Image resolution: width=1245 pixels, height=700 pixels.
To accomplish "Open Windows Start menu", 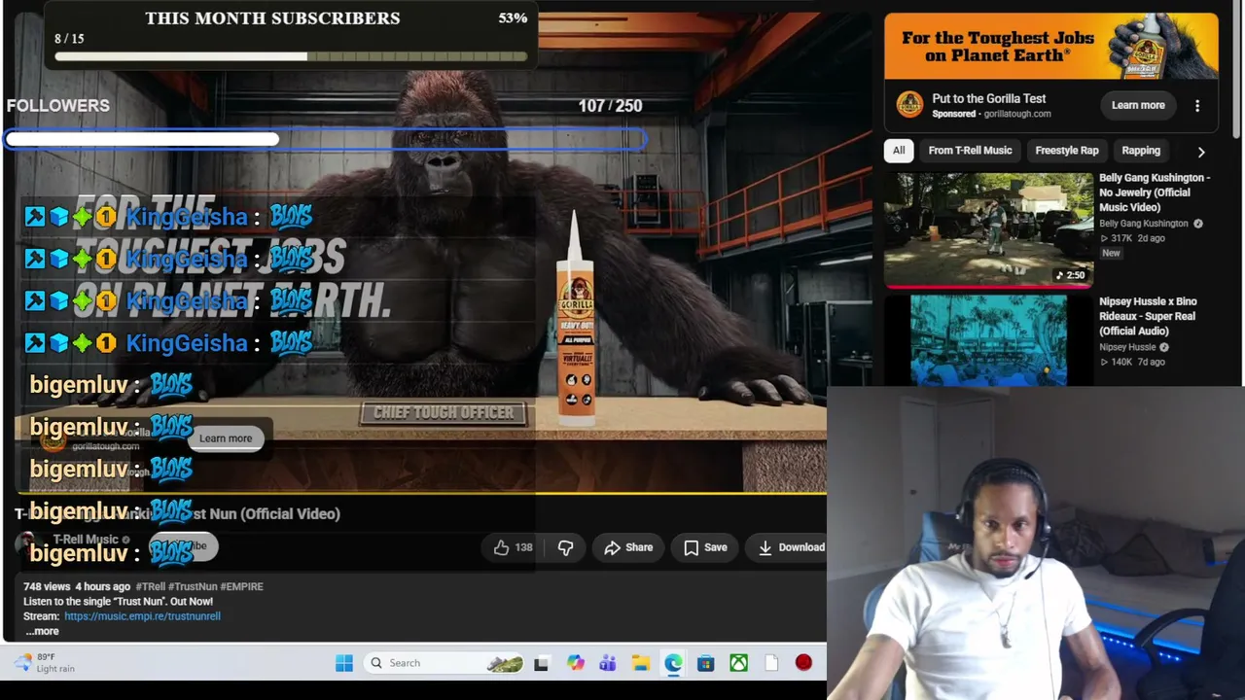I will (x=343, y=663).
